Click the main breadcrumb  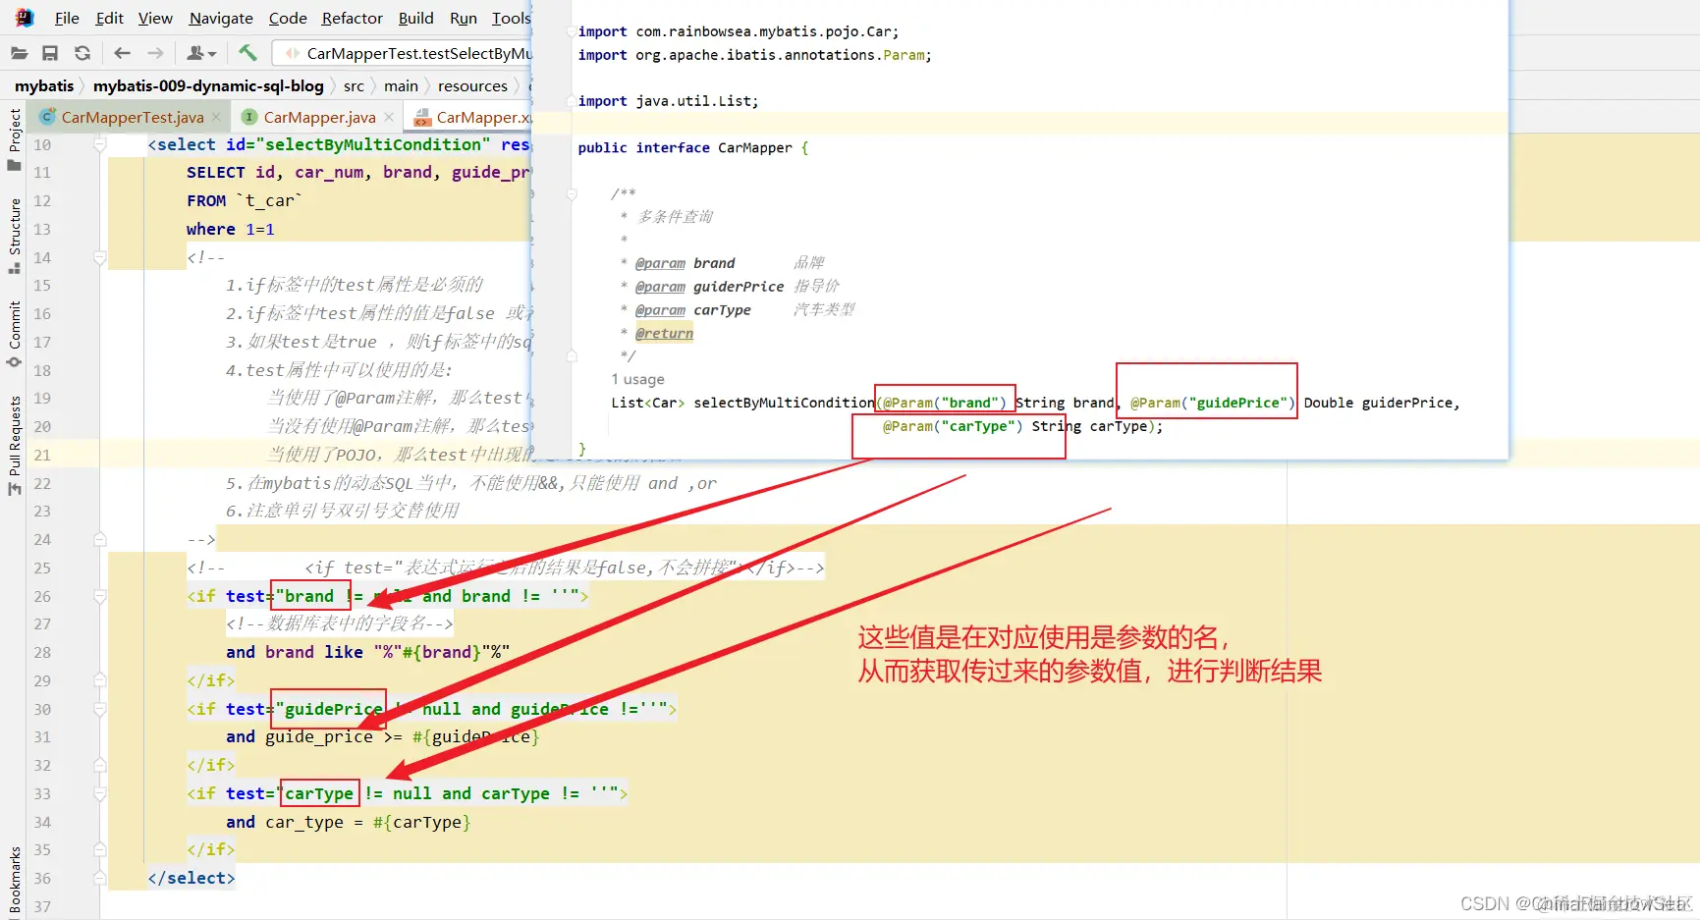click(x=401, y=85)
